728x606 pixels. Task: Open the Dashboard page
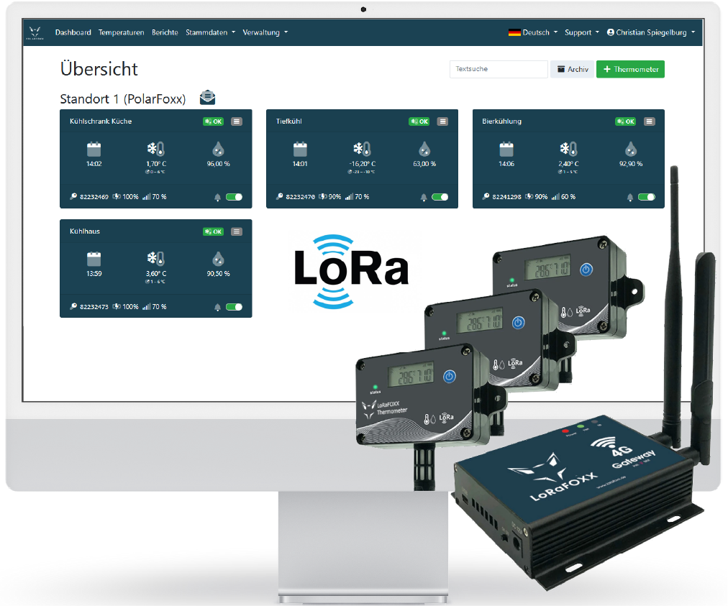[73, 32]
